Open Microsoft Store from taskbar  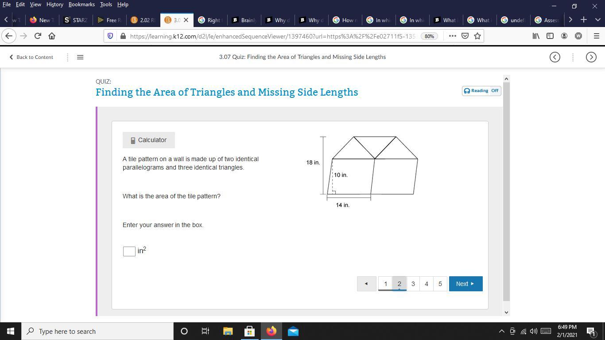pyautogui.click(x=249, y=331)
